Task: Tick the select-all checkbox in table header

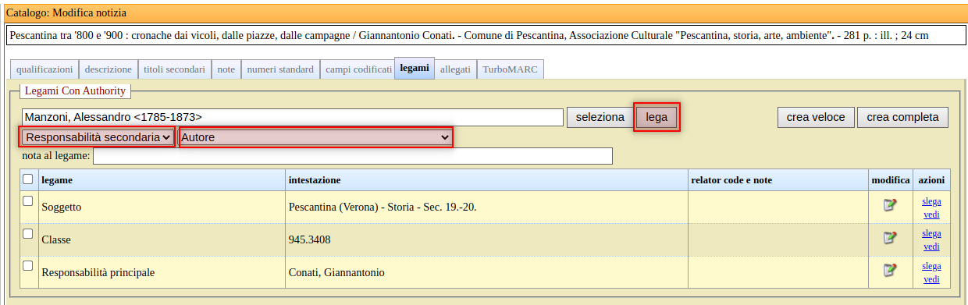Action: click(x=28, y=179)
